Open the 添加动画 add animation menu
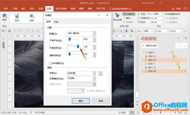The image size is (190, 115). click(x=117, y=18)
